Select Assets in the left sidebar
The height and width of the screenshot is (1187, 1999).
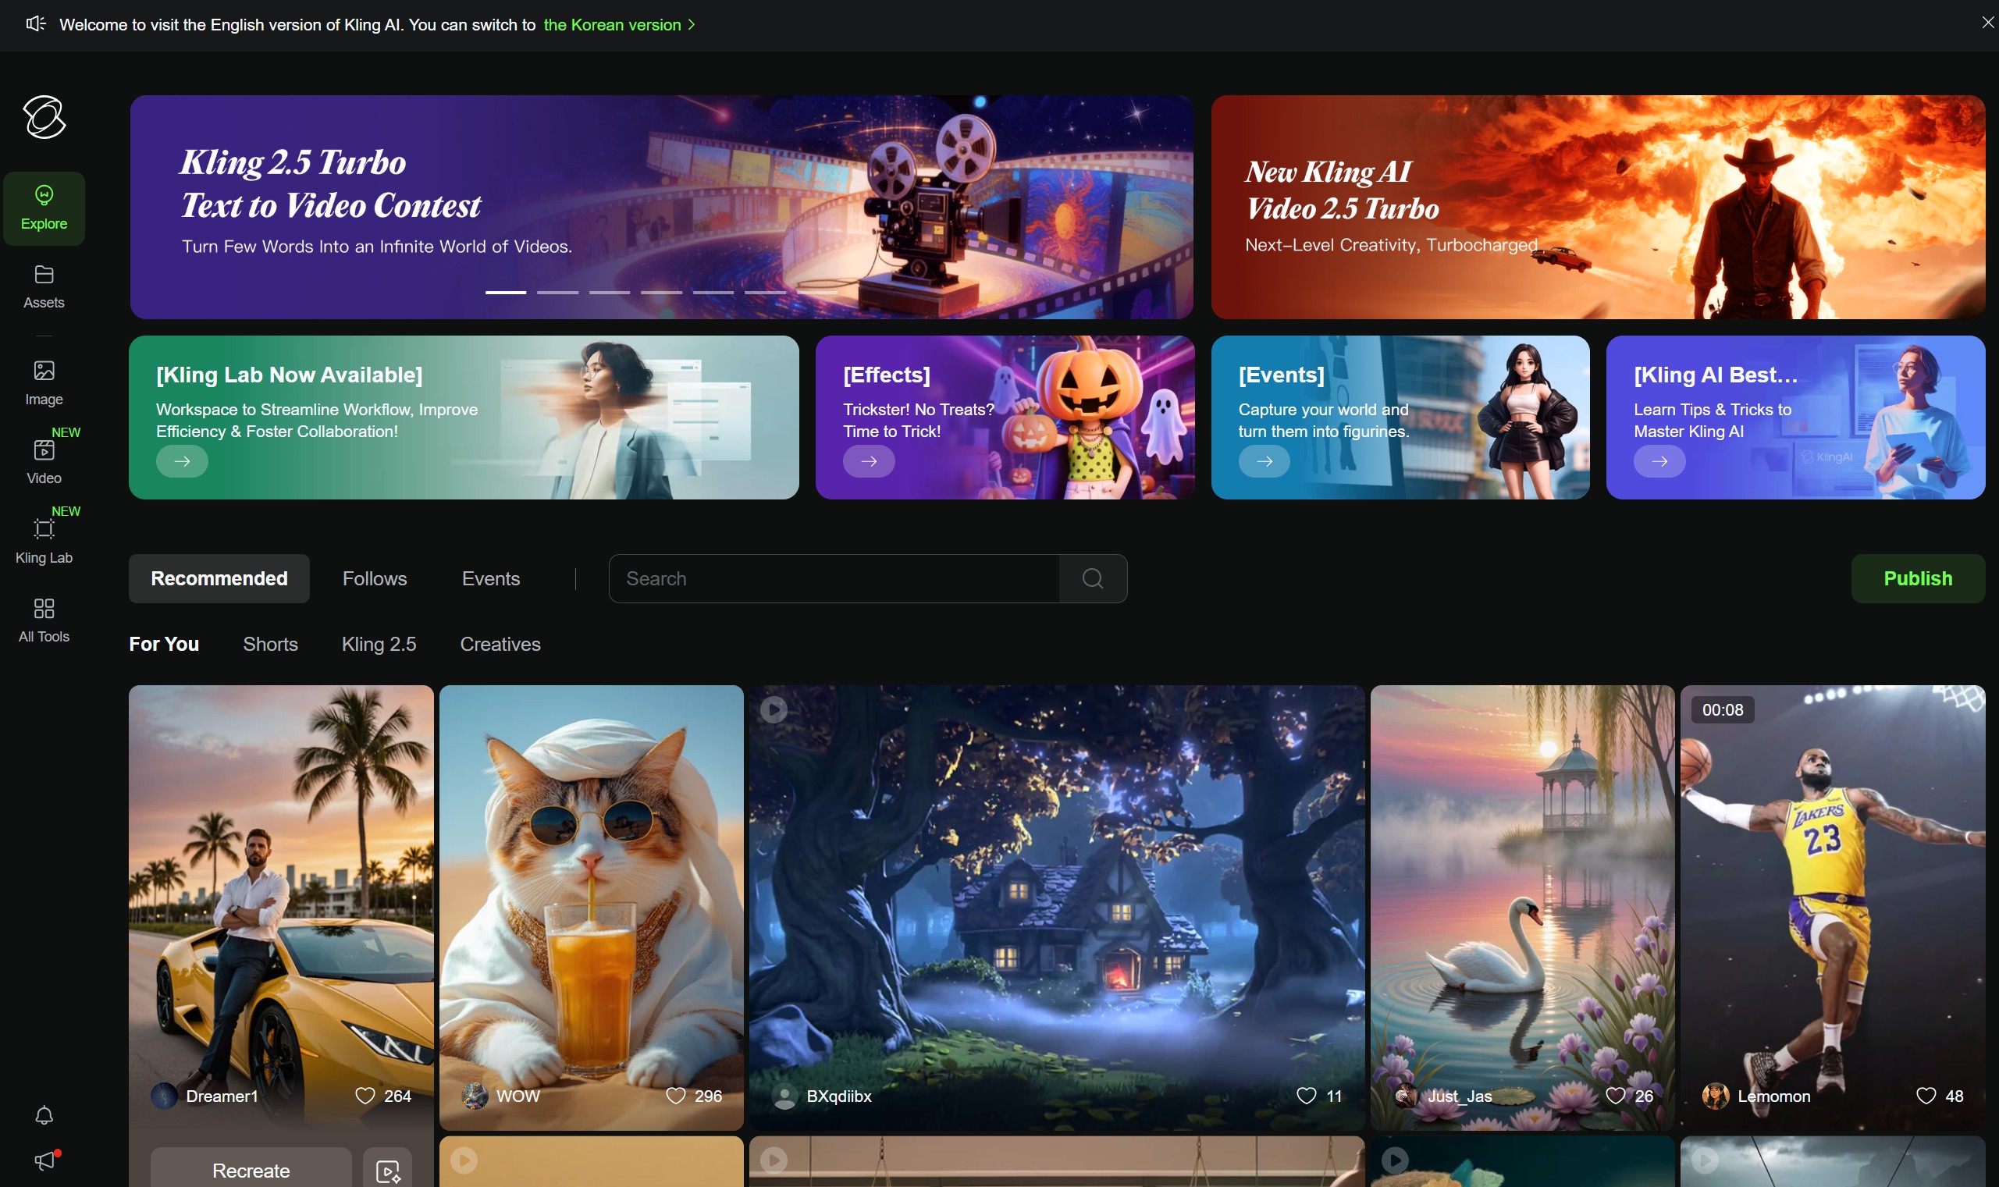[43, 286]
